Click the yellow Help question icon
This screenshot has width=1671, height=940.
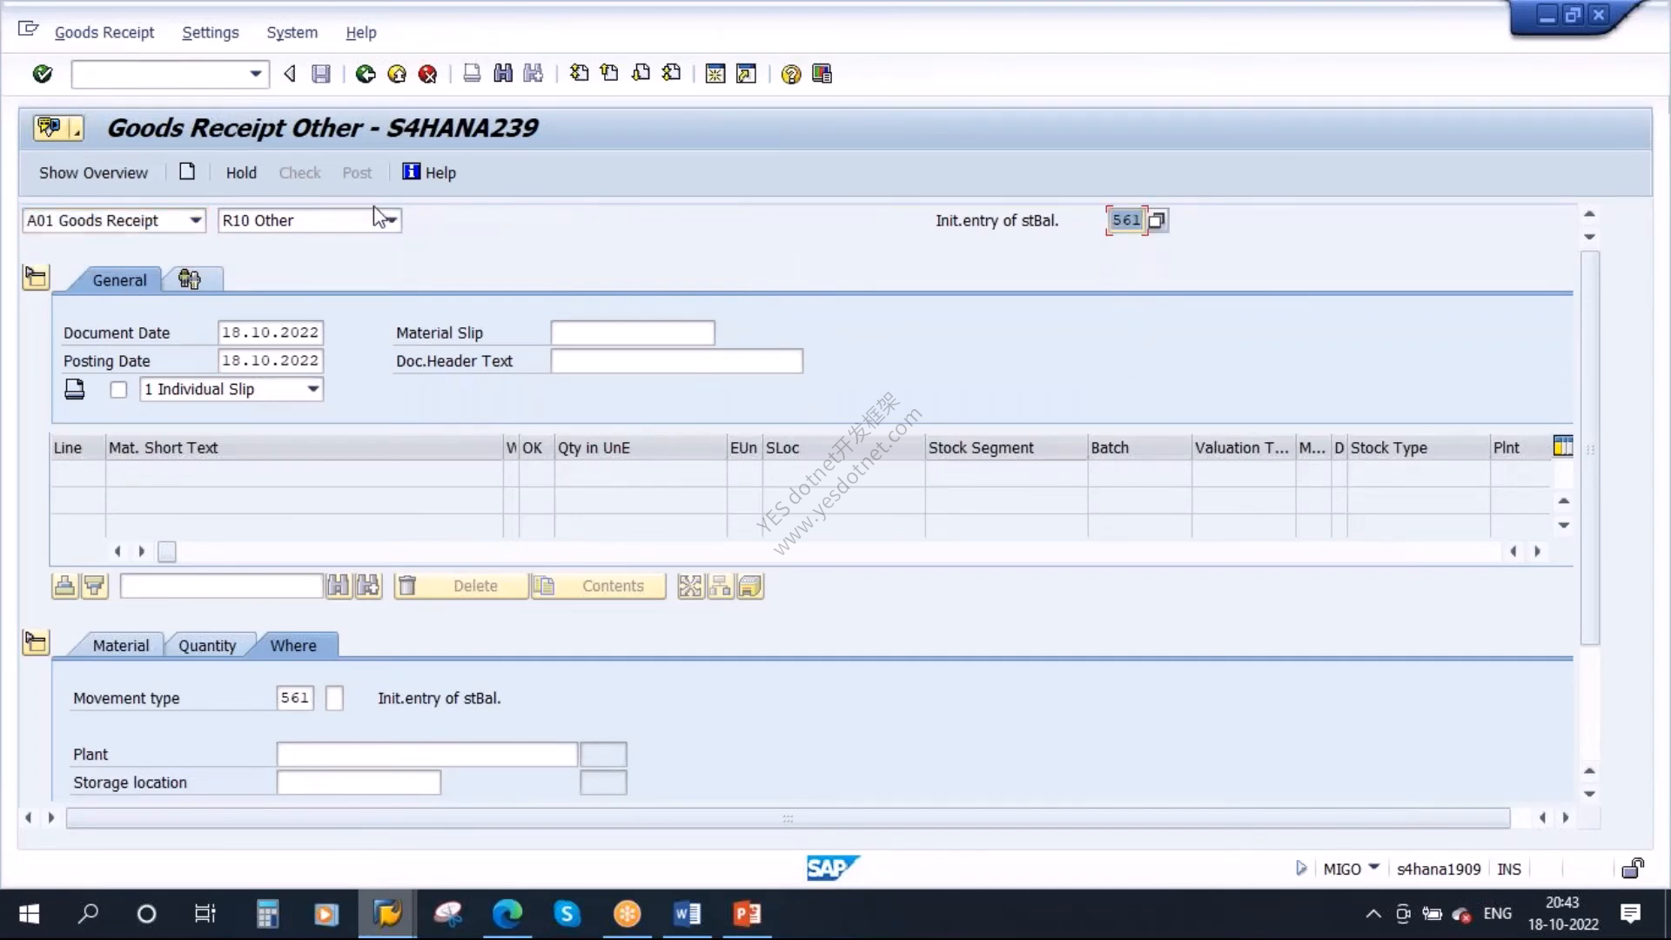[x=790, y=74]
